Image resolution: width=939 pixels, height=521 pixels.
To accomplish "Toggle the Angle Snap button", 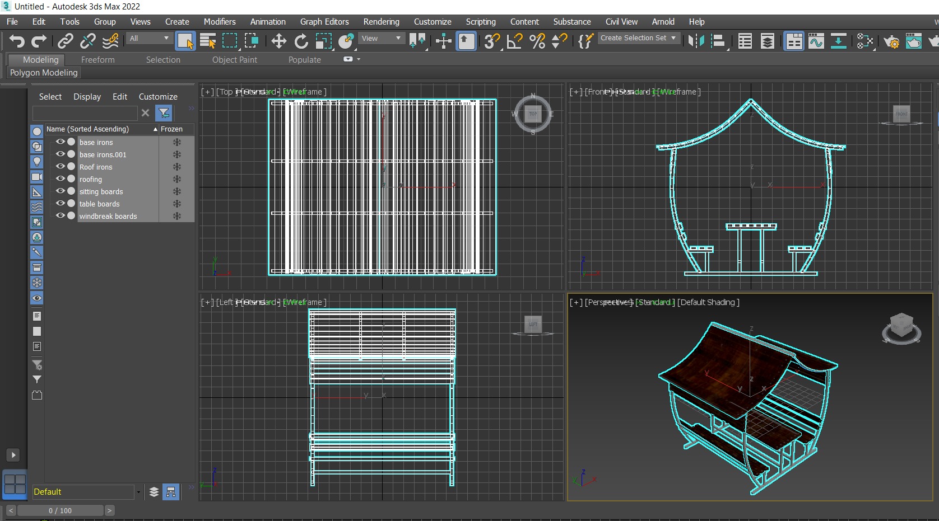I will pos(514,41).
